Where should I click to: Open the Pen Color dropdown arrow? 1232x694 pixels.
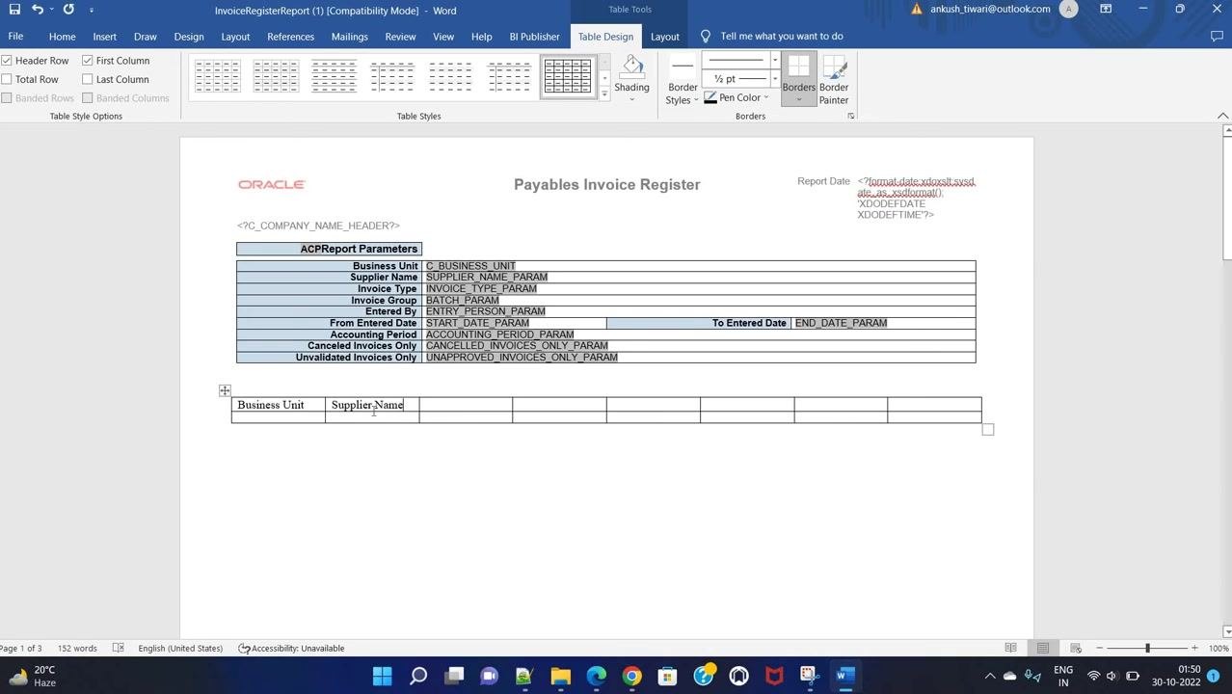(x=766, y=97)
